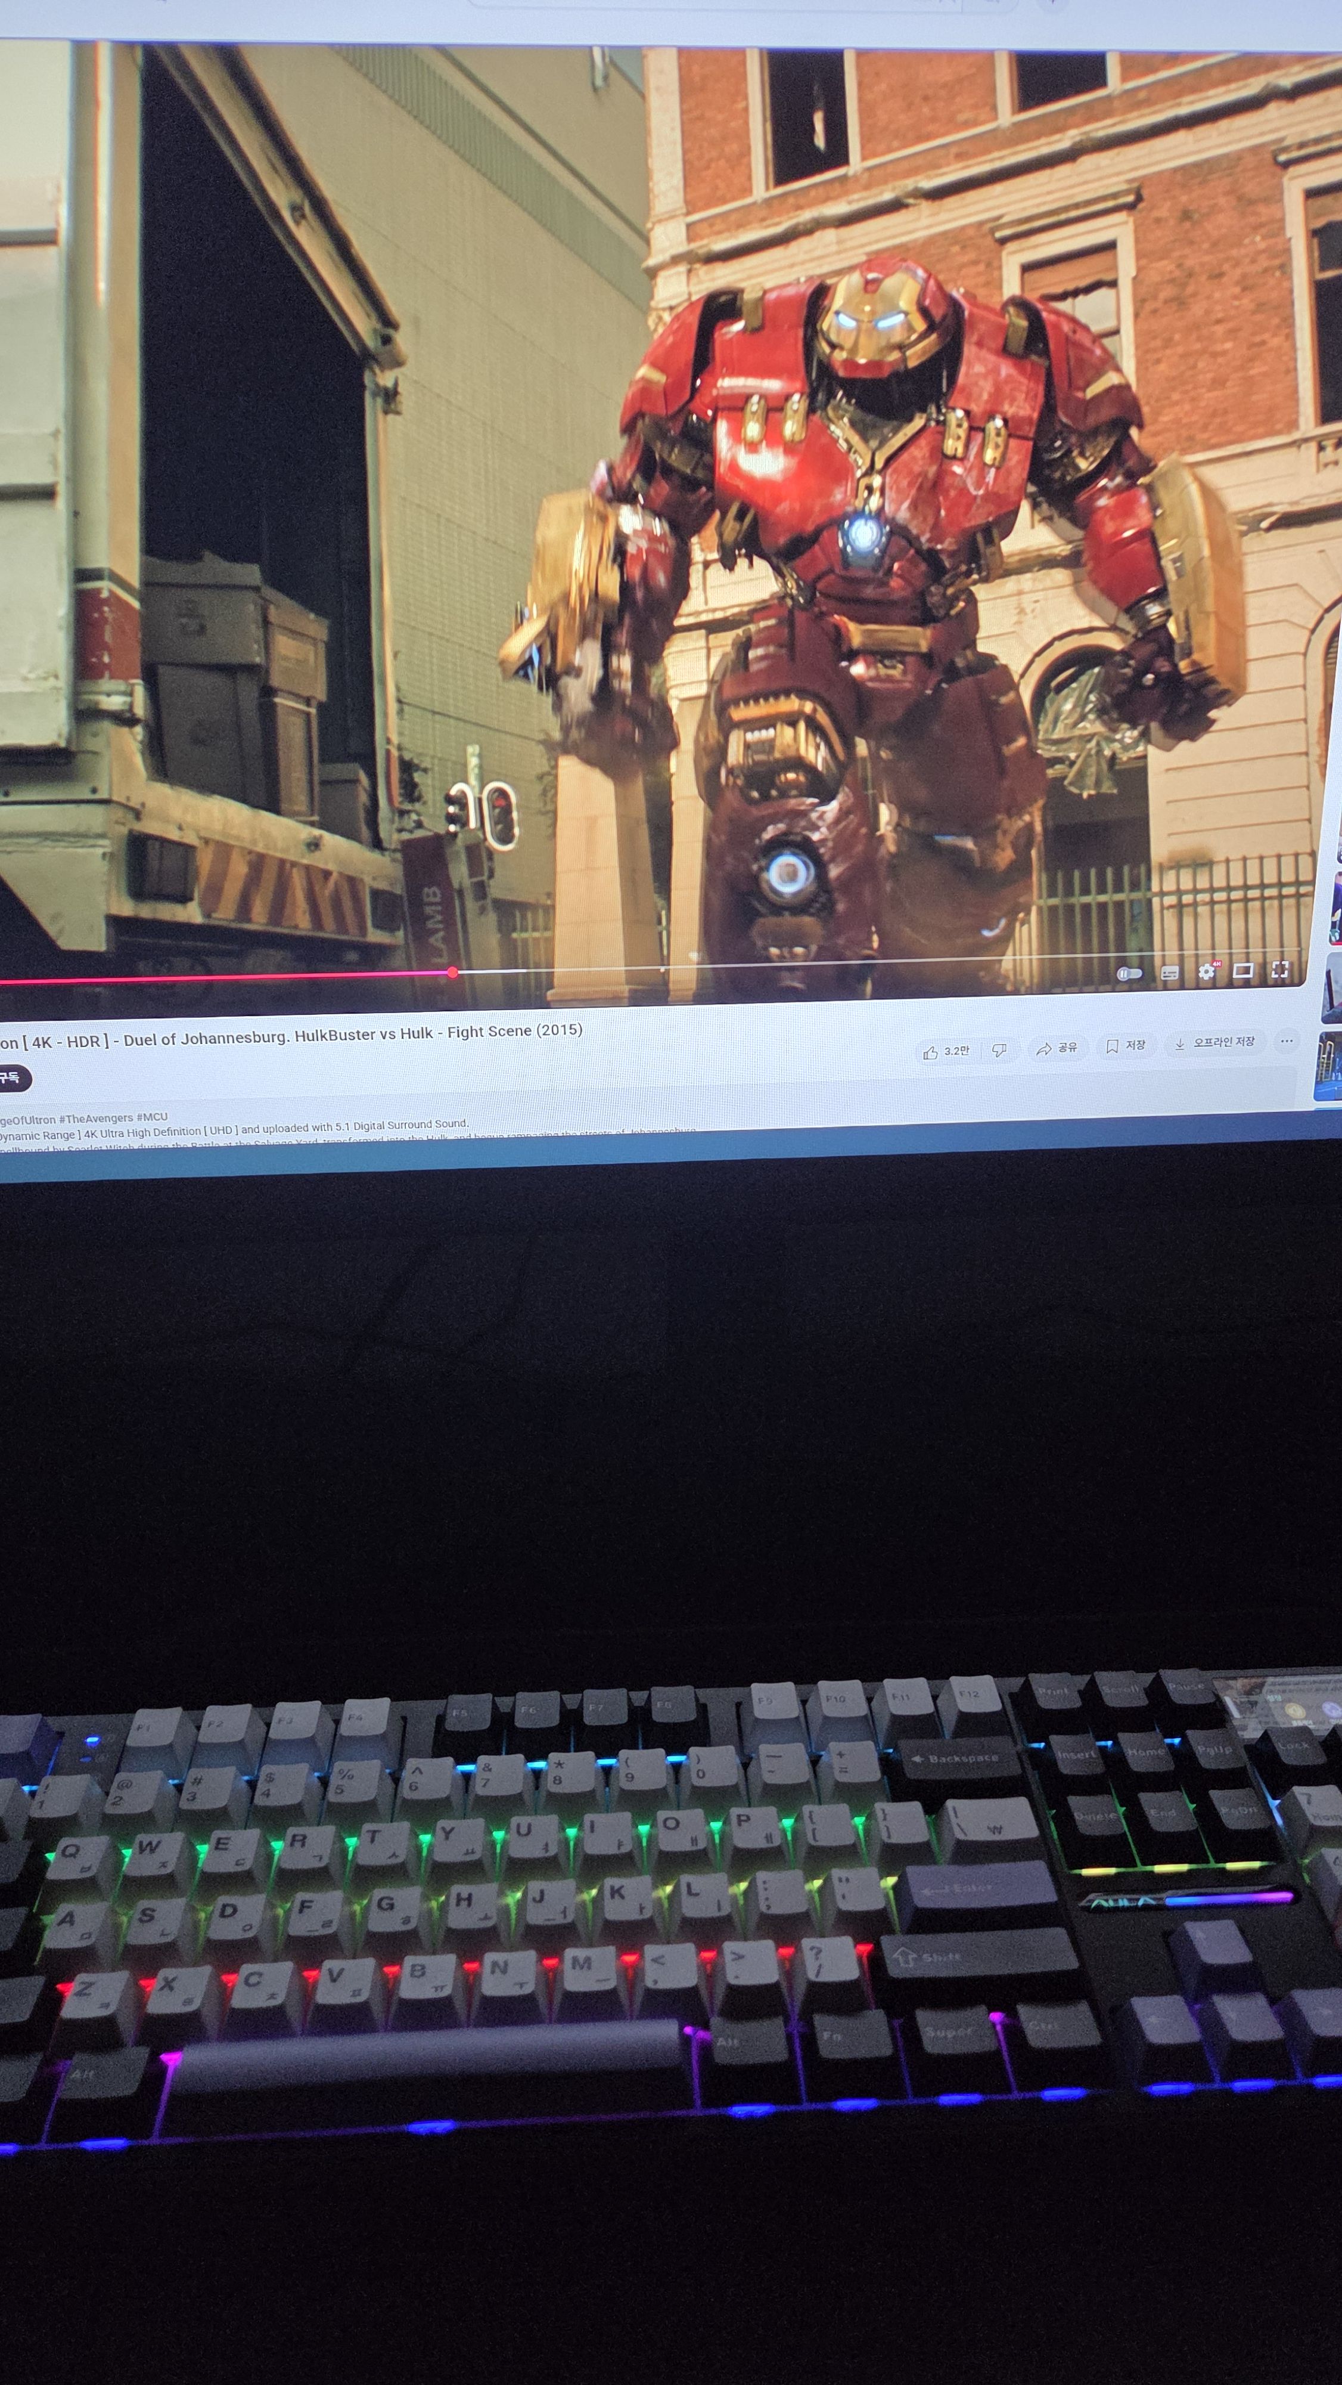
Task: Open the #MCU hashtag link
Action: (x=153, y=1117)
